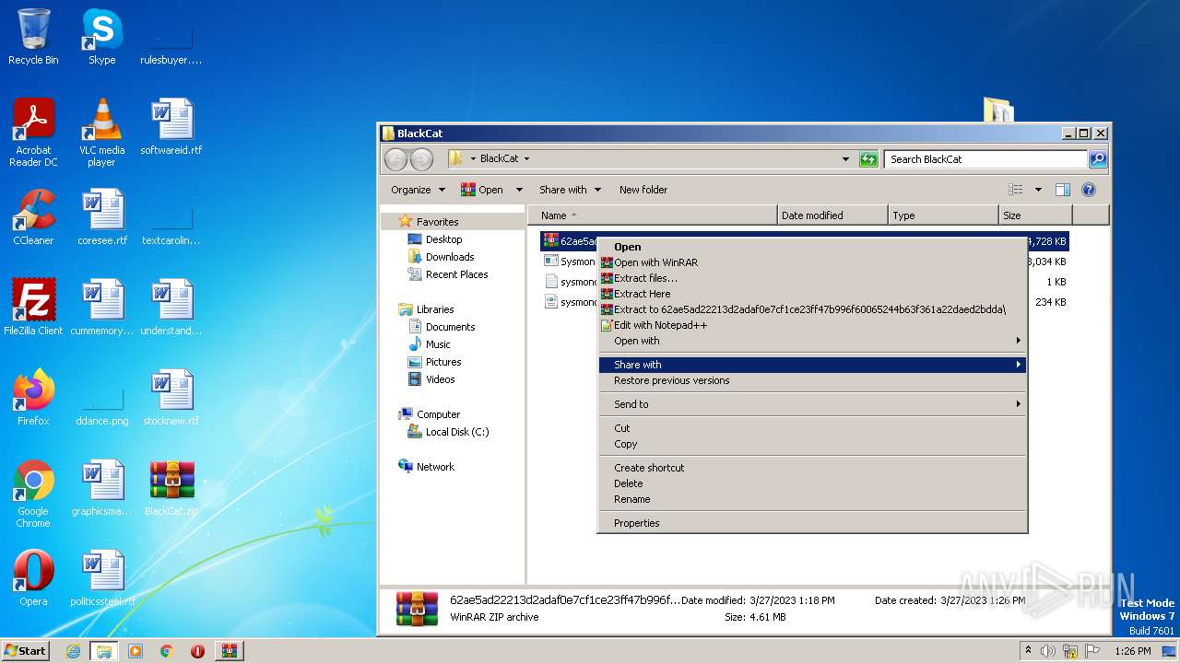
Task: Click the New folder button
Action: [643, 190]
